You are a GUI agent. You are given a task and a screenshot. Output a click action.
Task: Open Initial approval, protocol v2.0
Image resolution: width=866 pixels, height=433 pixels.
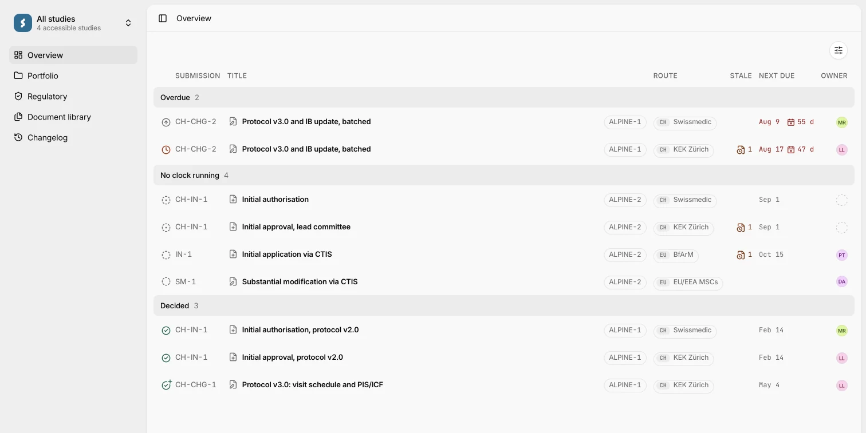point(293,357)
